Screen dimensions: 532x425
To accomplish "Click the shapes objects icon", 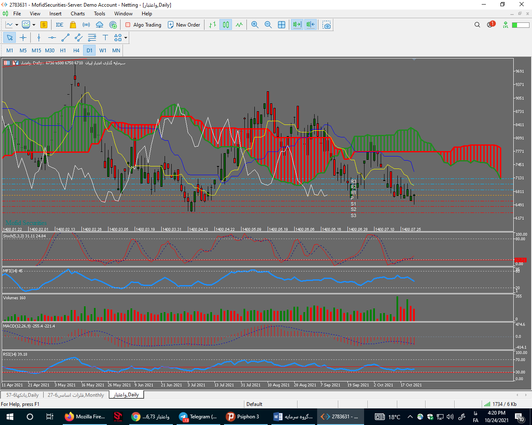I will pos(118,38).
